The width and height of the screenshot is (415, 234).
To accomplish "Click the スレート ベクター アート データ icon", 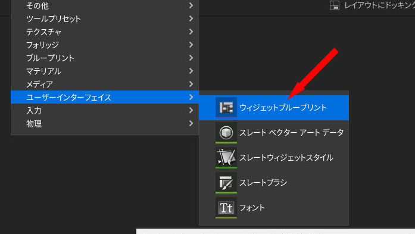I will pos(226,132).
